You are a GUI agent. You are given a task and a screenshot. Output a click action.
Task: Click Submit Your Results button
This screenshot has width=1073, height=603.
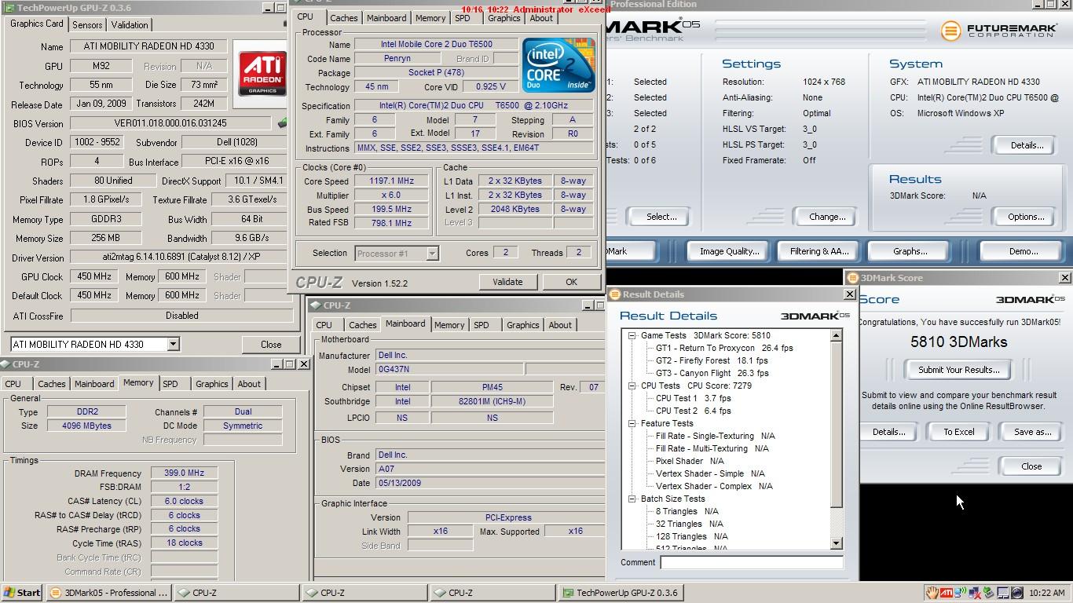958,370
